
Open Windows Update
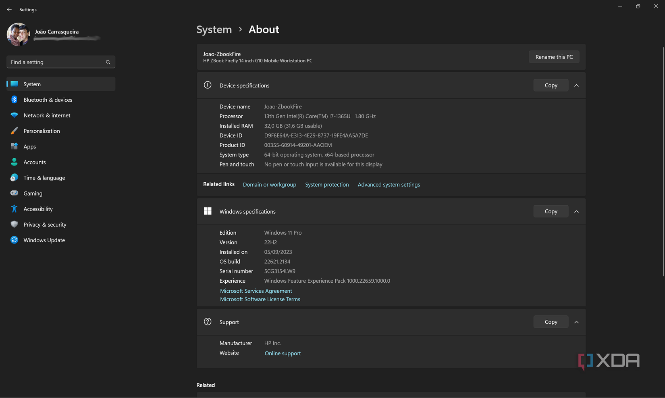(44, 240)
